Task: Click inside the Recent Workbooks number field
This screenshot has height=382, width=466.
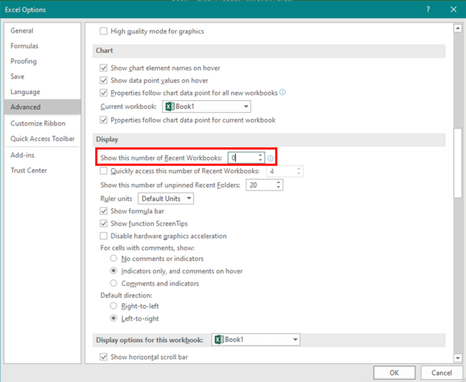Action: (243, 158)
